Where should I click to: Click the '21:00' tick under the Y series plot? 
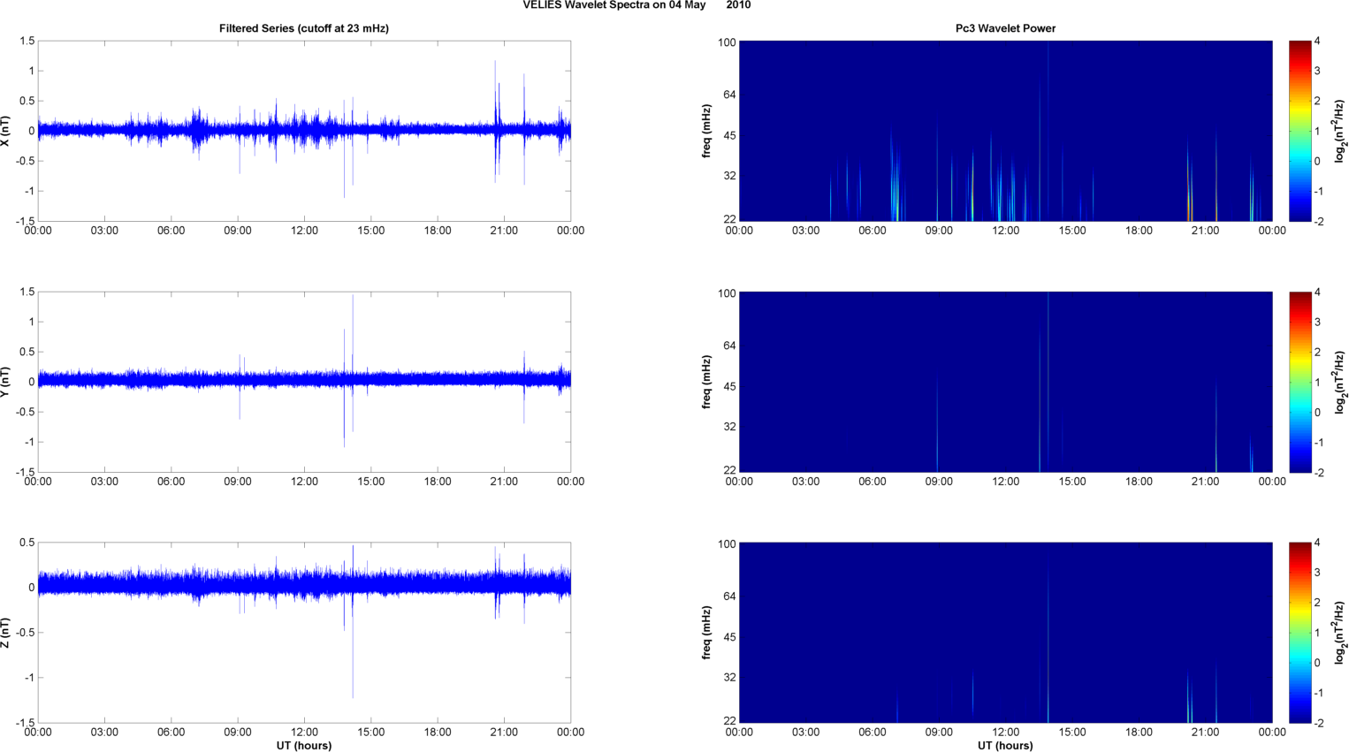504,482
